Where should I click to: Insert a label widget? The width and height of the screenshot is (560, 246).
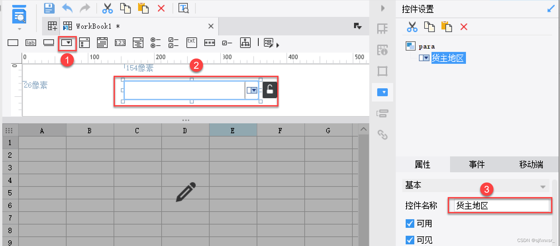(x=31, y=43)
